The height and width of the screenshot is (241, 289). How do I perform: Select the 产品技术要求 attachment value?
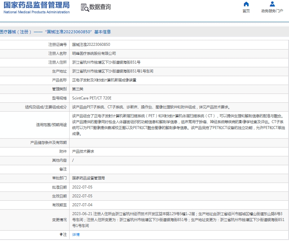click(x=83, y=151)
